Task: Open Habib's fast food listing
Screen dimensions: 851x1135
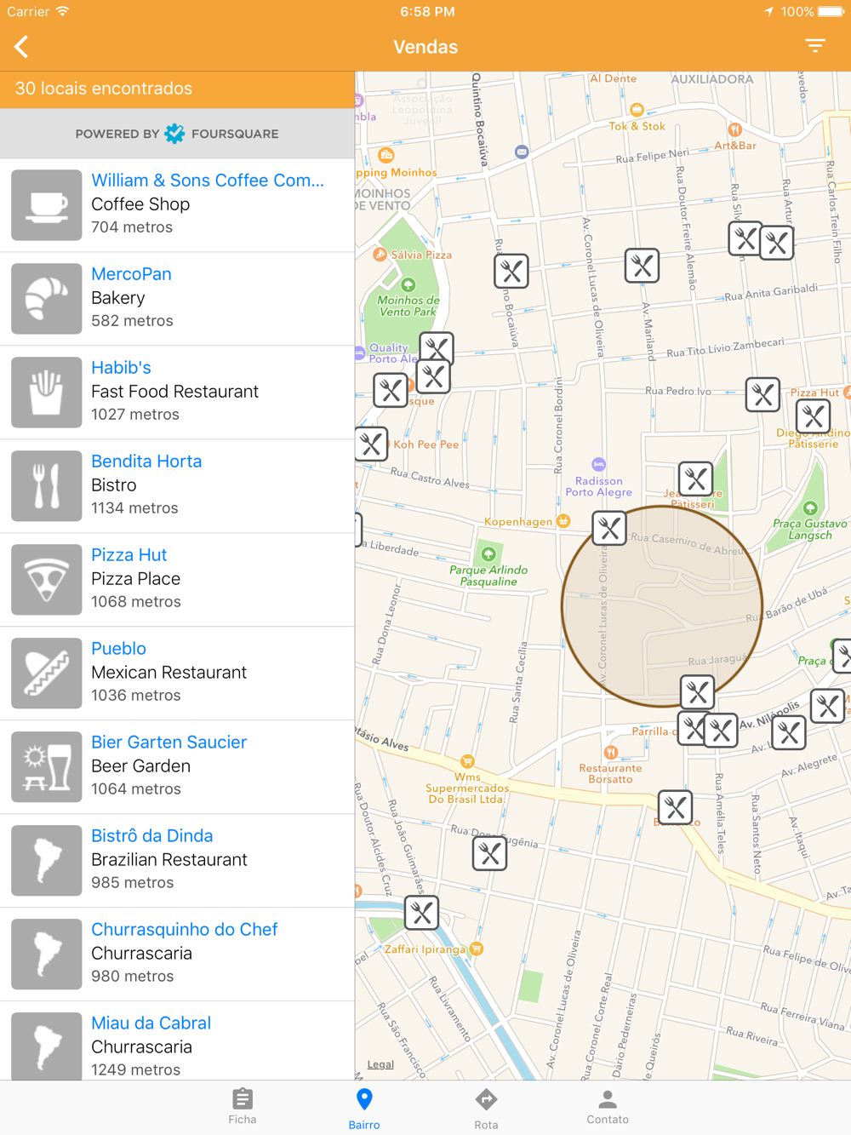Action: [177, 393]
